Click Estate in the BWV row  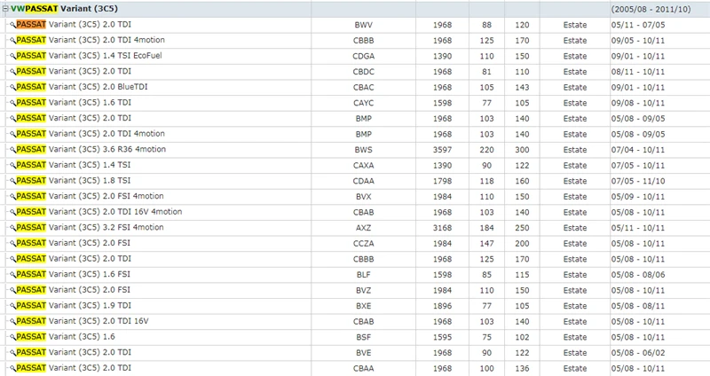[x=575, y=25]
